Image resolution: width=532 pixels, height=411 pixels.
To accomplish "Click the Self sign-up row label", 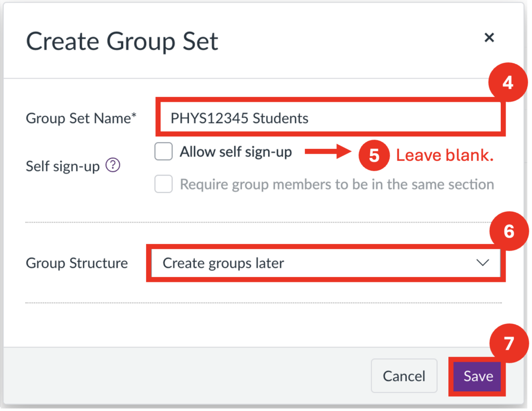I will pos(63,166).
